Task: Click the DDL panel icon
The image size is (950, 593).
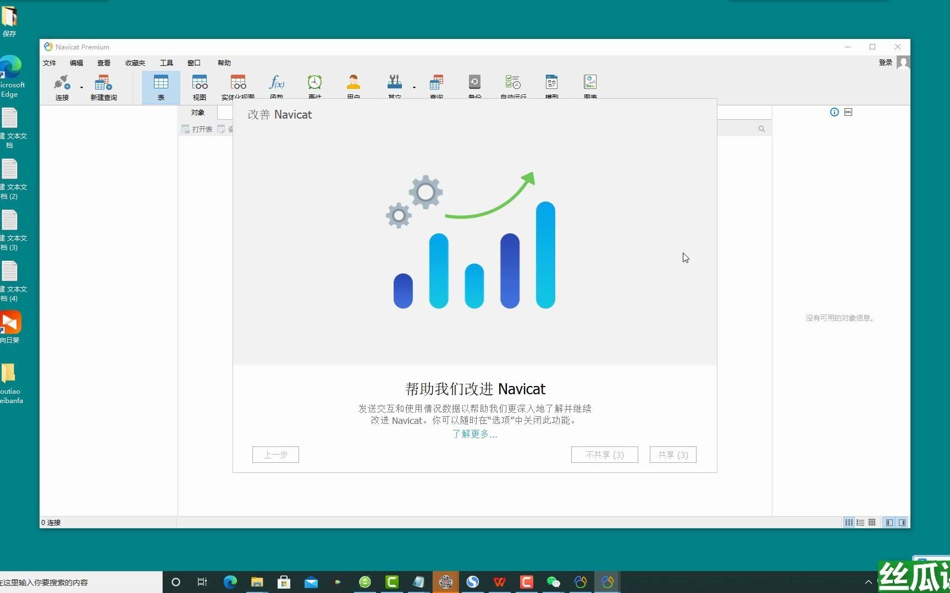Action: point(848,112)
